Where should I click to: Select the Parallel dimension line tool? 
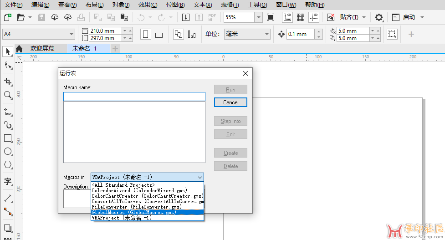pyautogui.click(x=8, y=198)
